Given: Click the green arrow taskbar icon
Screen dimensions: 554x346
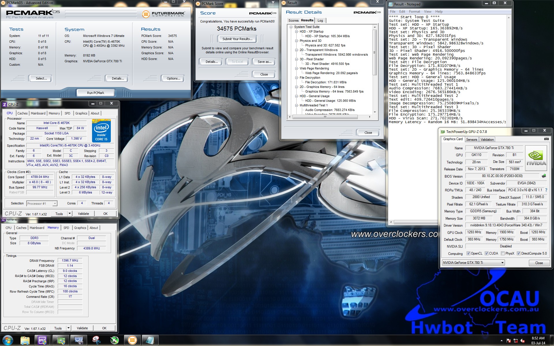Looking at the screenshot, I should (114, 340).
